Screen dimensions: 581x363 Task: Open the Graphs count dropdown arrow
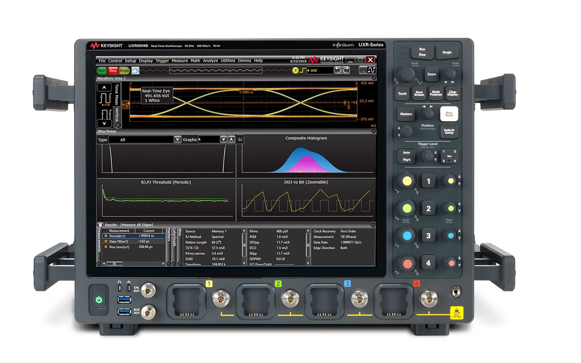[x=224, y=140]
